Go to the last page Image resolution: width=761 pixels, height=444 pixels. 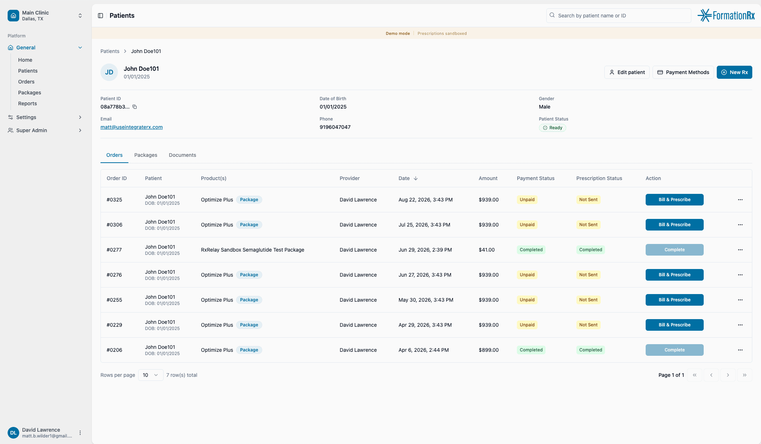[744, 375]
